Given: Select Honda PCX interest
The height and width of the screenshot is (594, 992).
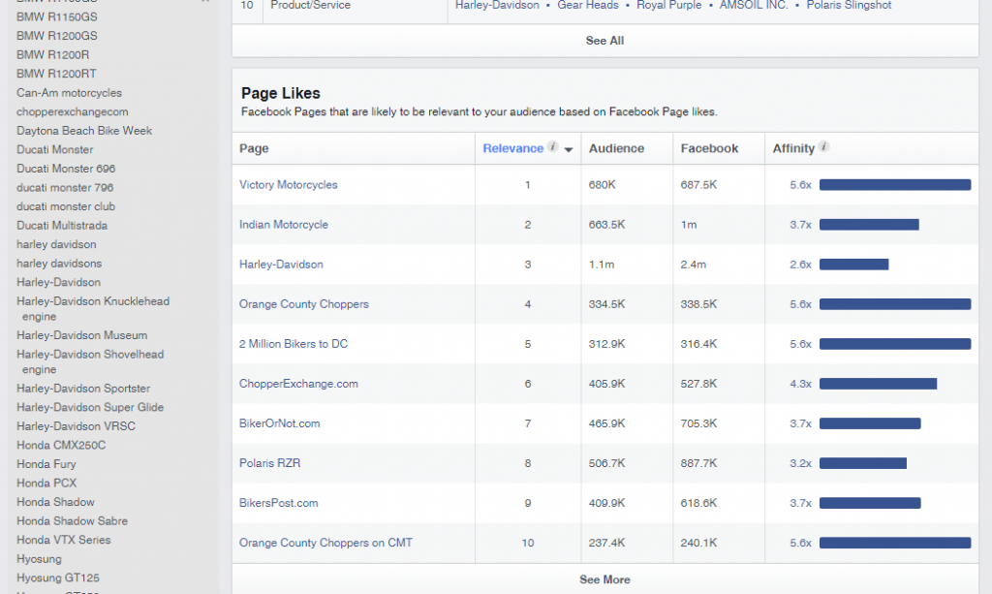Looking at the screenshot, I should [x=46, y=484].
